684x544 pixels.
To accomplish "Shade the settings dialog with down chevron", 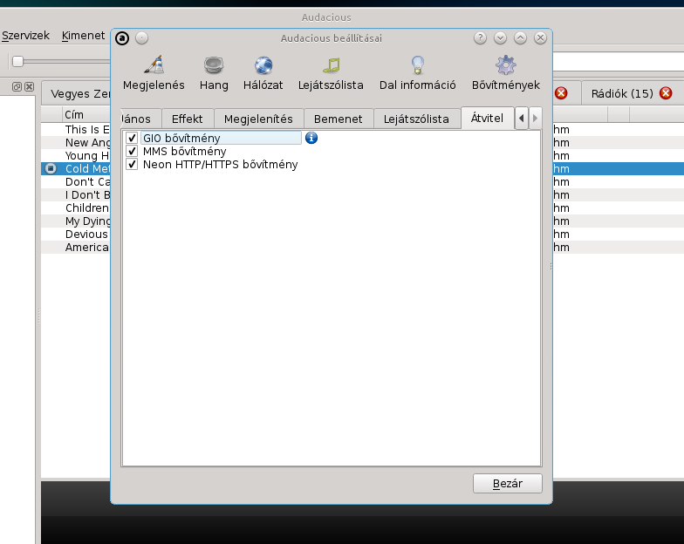I will (x=500, y=38).
